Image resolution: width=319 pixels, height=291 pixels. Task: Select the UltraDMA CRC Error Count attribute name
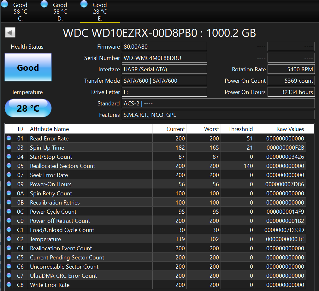63,276
